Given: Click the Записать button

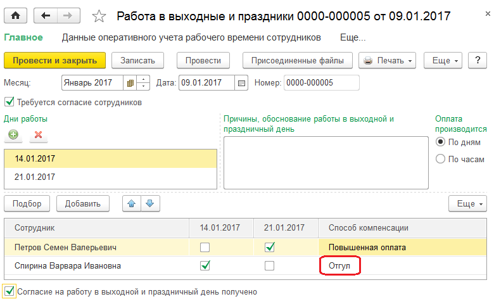Looking at the screenshot, I should point(137,60).
